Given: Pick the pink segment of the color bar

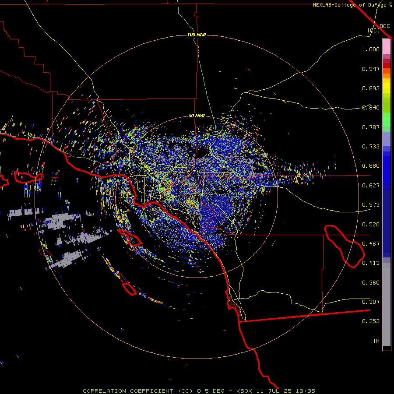Looking at the screenshot, I should click(387, 47).
